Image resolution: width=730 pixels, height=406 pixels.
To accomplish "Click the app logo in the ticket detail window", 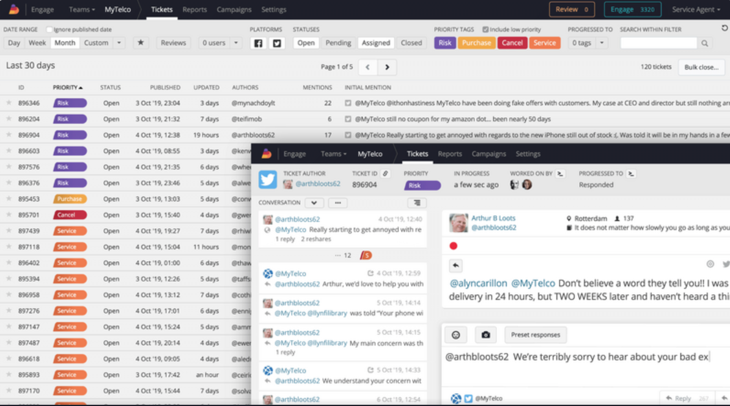I will 267,153.
